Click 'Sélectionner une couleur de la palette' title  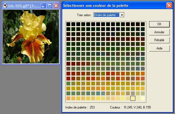pos(96,5)
